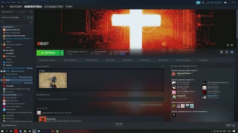Open the advanced filter sliders icon
Viewport: 238px width, 133px height.
tap(31, 22)
